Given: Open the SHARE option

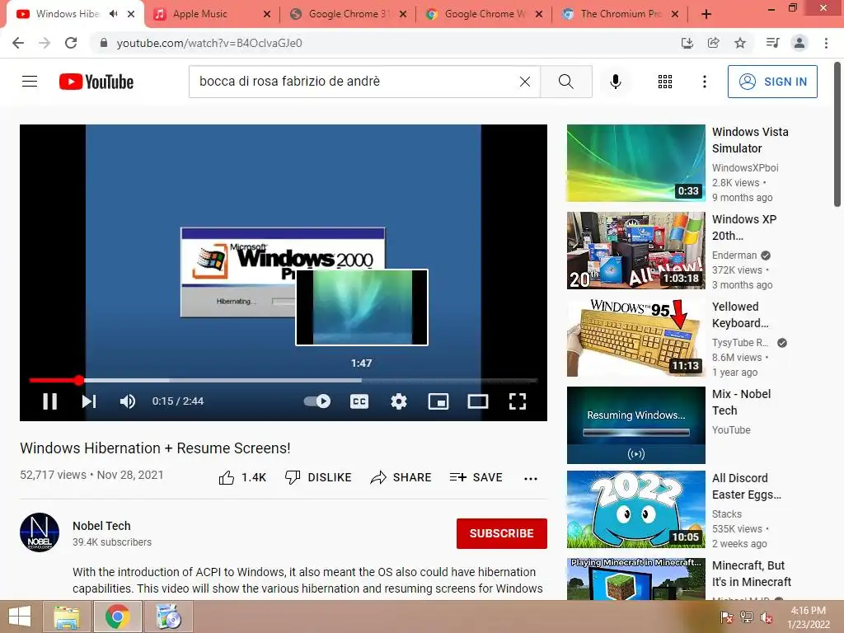Looking at the screenshot, I should [x=401, y=477].
